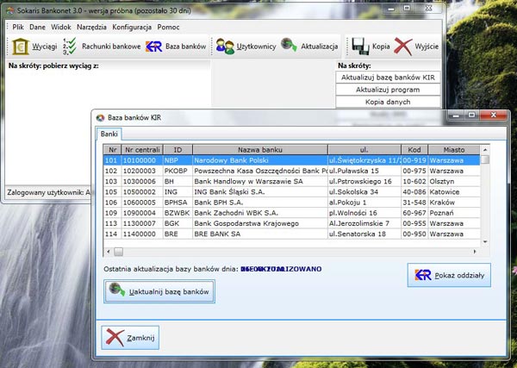Click horizontal scrollbar right arrow
517x368 pixels.
coord(475,252)
